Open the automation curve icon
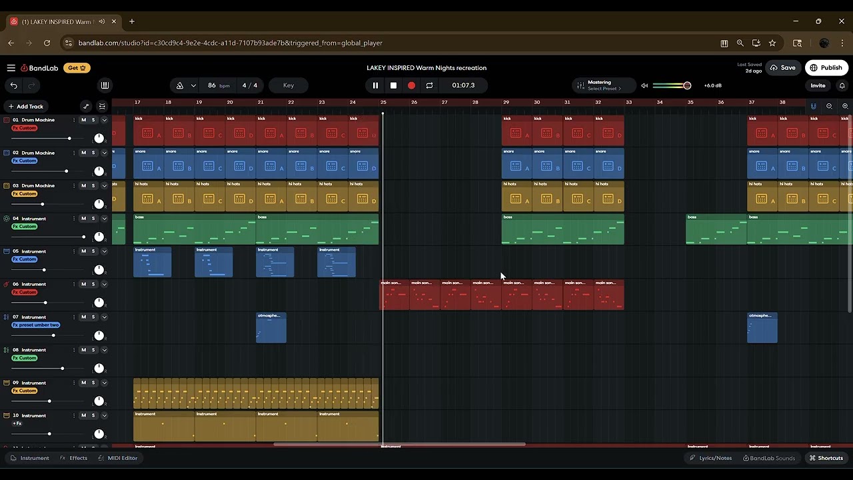Screen dimensions: 853x480 coord(86,107)
